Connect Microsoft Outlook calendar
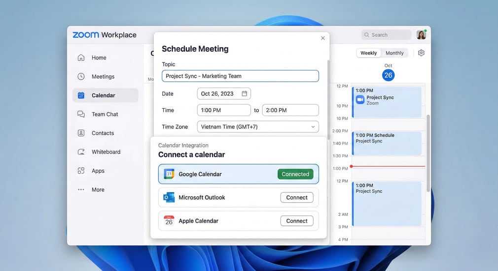498x271 pixels. coord(297,198)
